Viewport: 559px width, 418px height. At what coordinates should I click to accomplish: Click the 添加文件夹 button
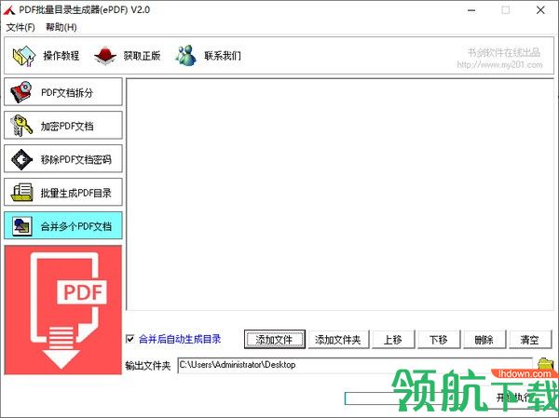(x=338, y=339)
